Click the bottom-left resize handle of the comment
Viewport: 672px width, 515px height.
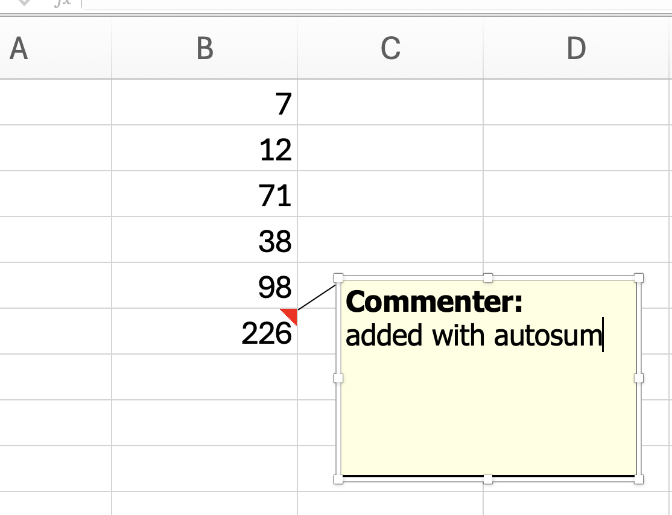point(338,479)
